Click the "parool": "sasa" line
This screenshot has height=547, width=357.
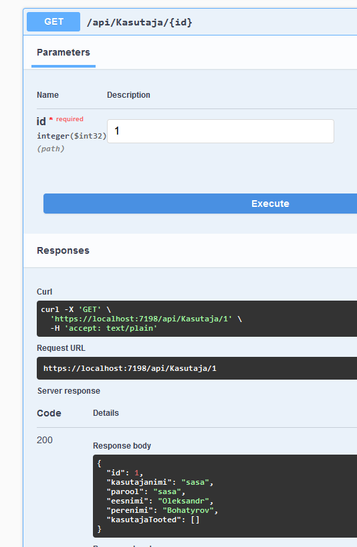(146, 491)
